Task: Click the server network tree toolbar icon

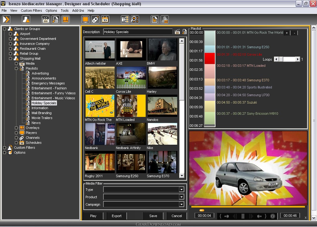Action: (125, 19)
